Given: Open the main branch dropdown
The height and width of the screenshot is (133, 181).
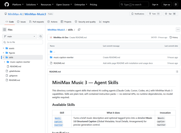Looking at the screenshot, I should coord(20,36).
